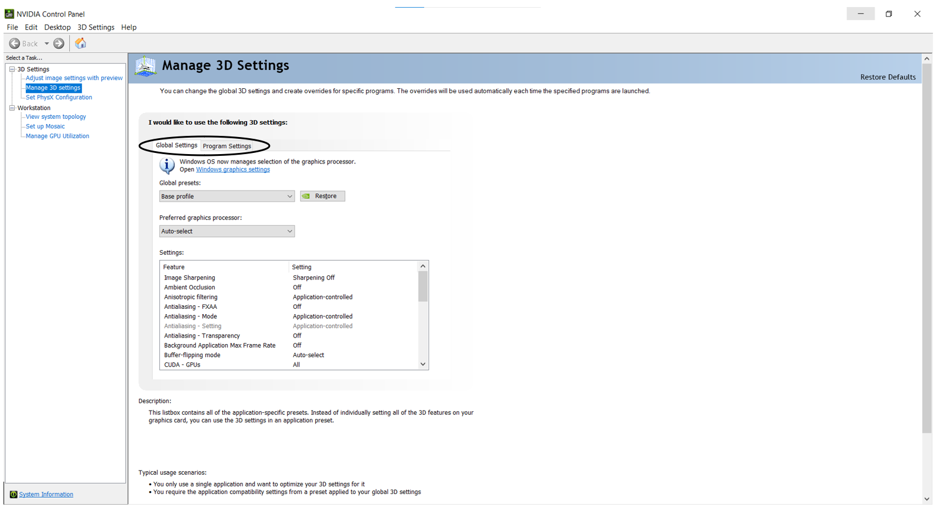
Task: Collapse the 3D Settings tree node
Action: (12, 69)
